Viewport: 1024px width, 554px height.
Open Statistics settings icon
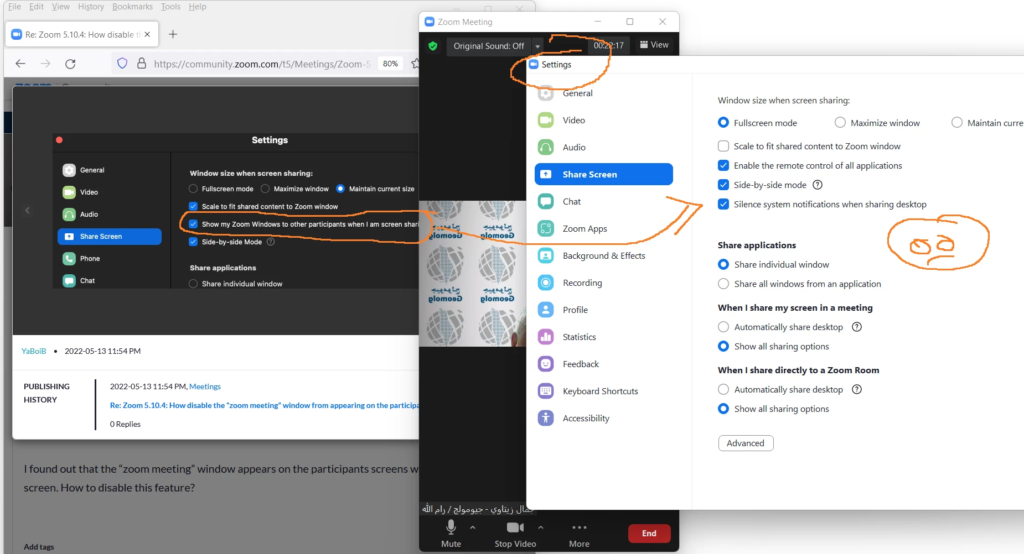(x=546, y=337)
